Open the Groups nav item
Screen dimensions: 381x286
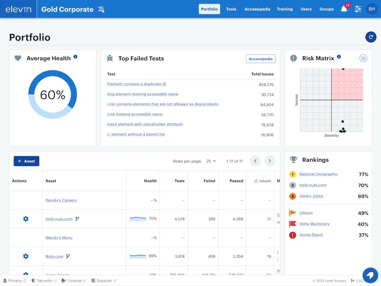tap(326, 9)
